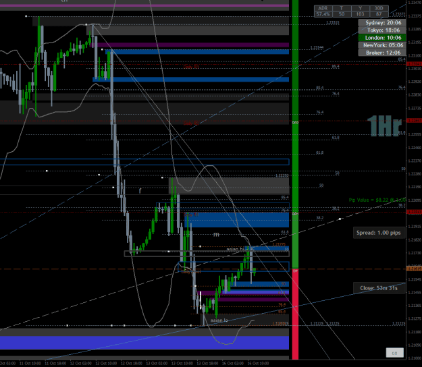Click the green Pip Value text
The width and height of the screenshot is (422, 367).
(x=377, y=200)
